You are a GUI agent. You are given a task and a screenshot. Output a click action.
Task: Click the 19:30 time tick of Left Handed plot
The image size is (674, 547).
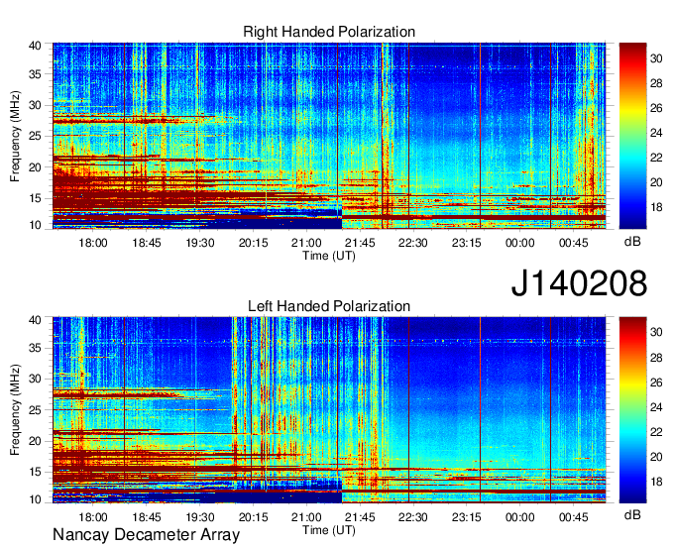pyautogui.click(x=200, y=517)
